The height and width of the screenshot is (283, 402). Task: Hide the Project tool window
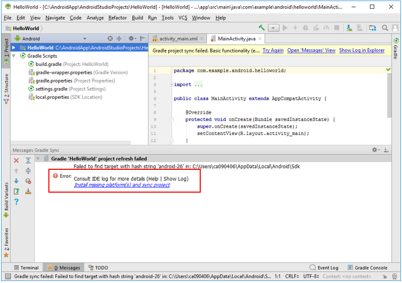click(142, 38)
